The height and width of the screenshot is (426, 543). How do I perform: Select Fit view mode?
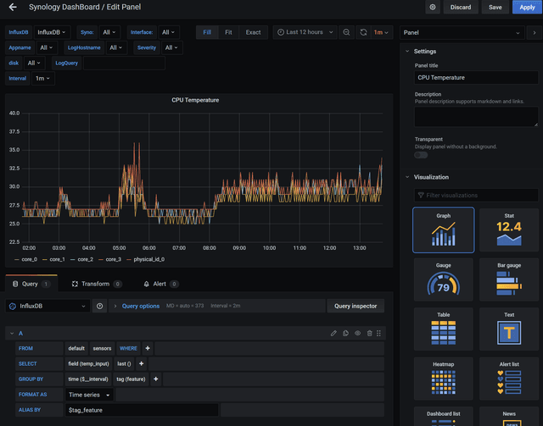click(x=228, y=32)
